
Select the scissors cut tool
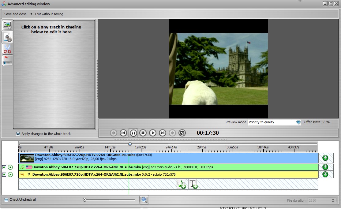(x=7, y=49)
